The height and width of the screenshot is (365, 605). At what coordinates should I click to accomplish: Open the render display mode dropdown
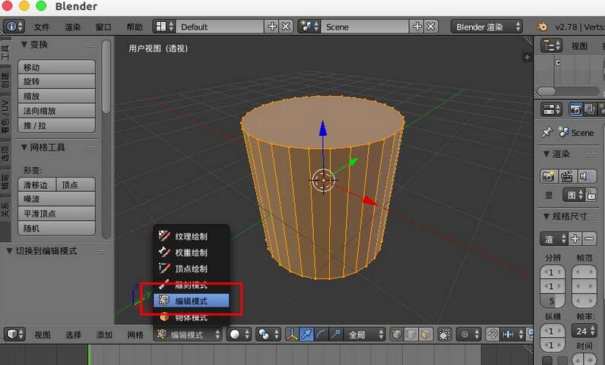[x=574, y=194]
